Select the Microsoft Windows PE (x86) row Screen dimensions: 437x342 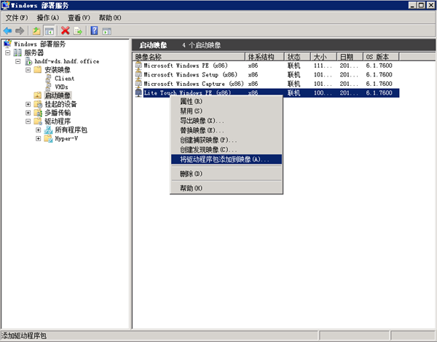point(267,65)
